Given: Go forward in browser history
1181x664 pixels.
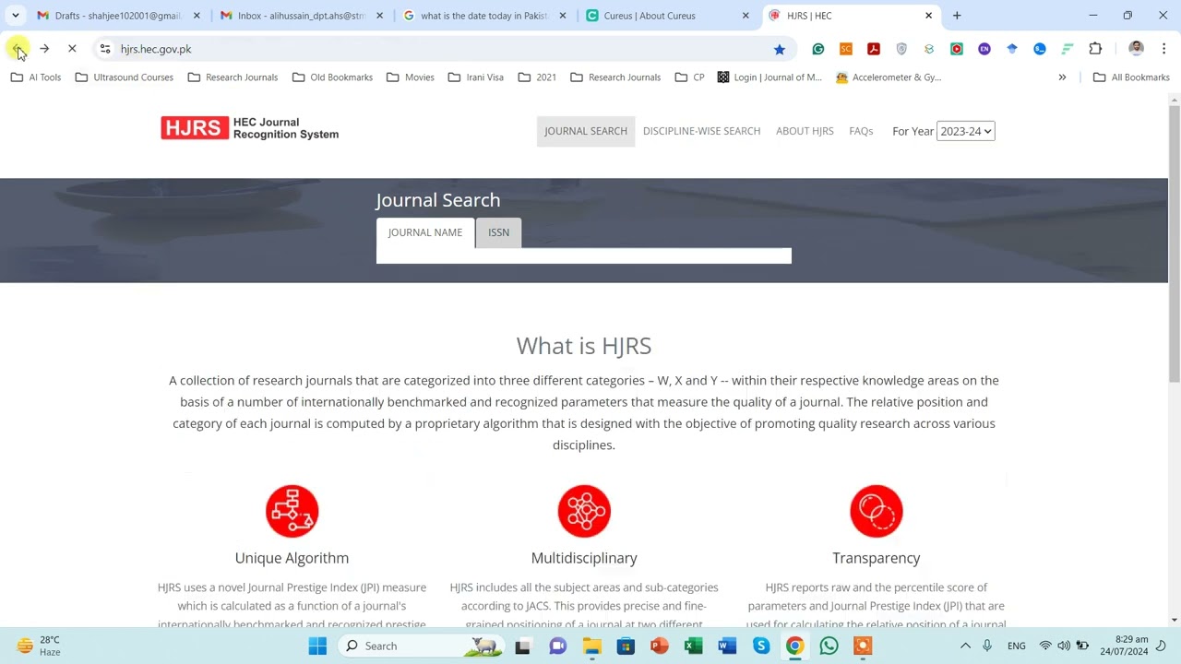Looking at the screenshot, I should tap(44, 49).
